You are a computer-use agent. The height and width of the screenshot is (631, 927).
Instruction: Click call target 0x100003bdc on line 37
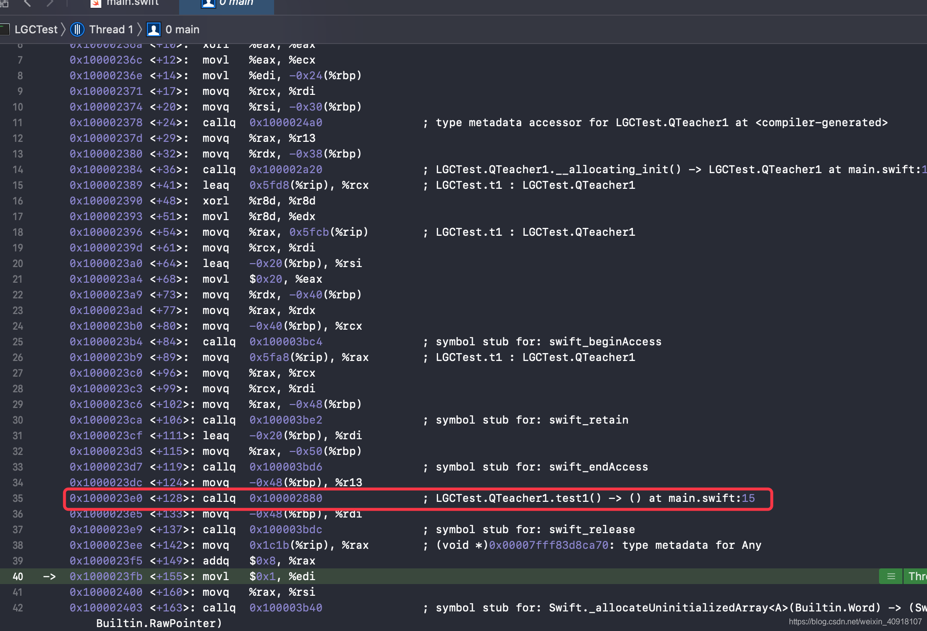286,530
